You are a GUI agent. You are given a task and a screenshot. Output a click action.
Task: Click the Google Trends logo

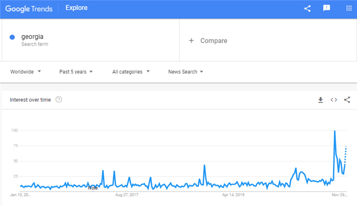(x=29, y=9)
